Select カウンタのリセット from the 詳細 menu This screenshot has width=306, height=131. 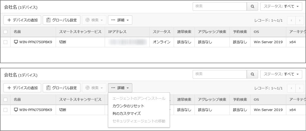pos(128,106)
